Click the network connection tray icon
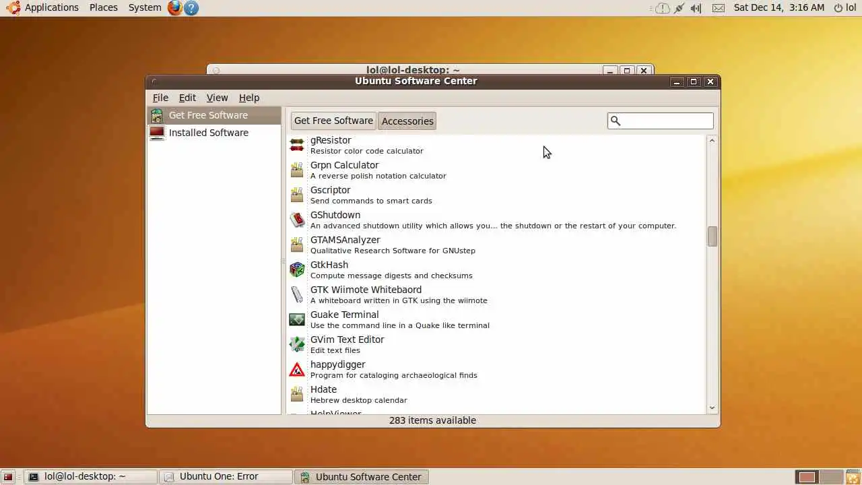Viewport: 862px width, 485px height. (679, 8)
